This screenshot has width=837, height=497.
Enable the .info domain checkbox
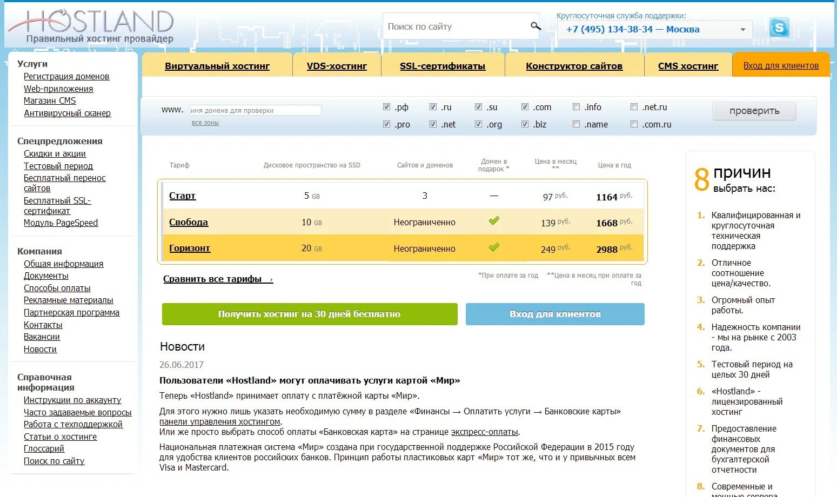(x=576, y=107)
